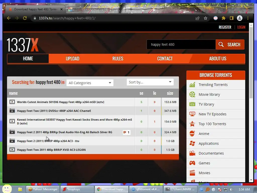Viewport: 257px width, 193px height.
Task: Click the browser forward arrow
Action: pos(17,18)
